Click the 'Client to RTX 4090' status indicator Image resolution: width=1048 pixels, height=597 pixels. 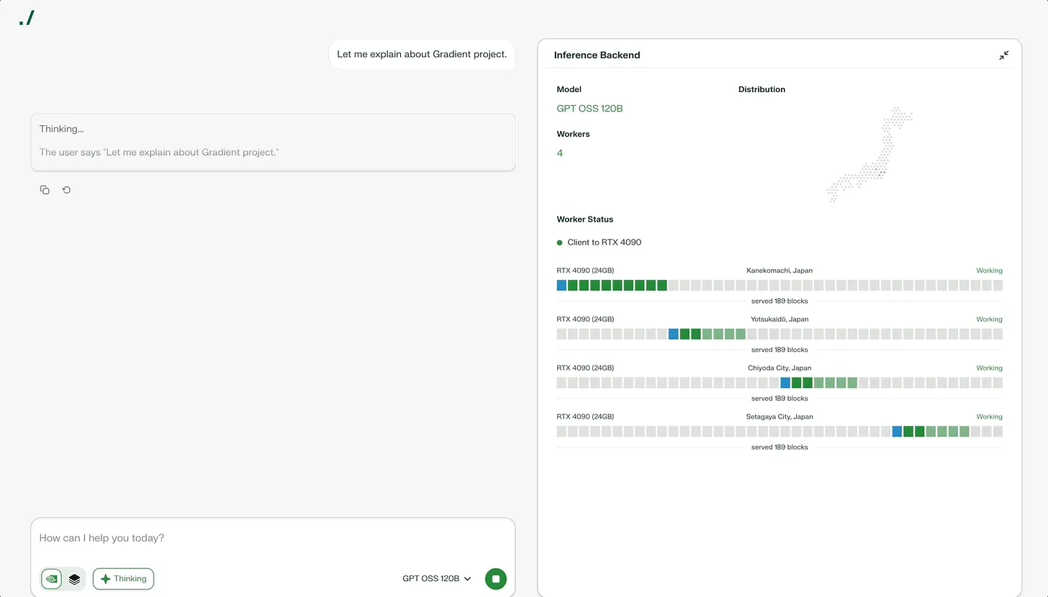[599, 242]
